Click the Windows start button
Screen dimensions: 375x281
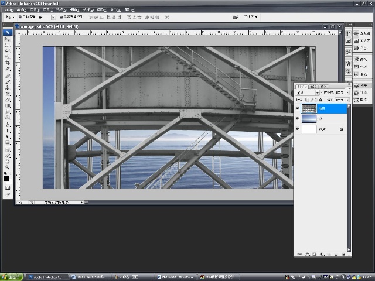[x=12, y=277]
